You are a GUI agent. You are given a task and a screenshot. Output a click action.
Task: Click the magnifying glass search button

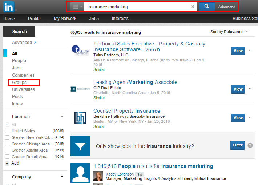207,7
